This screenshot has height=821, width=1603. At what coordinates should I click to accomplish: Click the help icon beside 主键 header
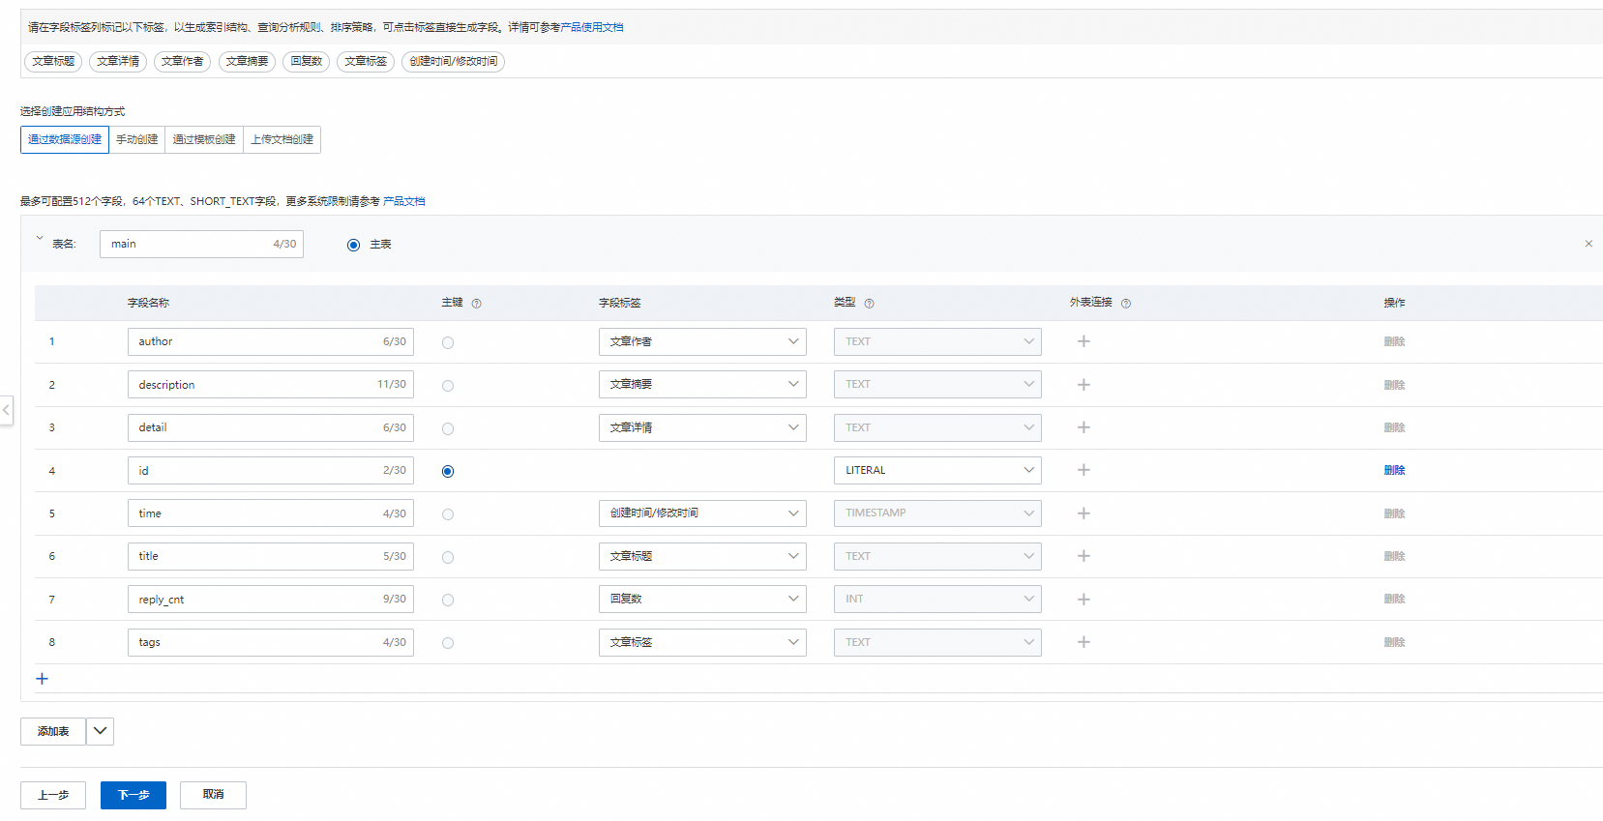[476, 304]
